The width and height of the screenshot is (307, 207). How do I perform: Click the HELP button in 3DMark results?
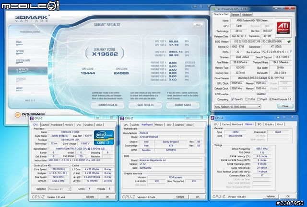coord(198,24)
